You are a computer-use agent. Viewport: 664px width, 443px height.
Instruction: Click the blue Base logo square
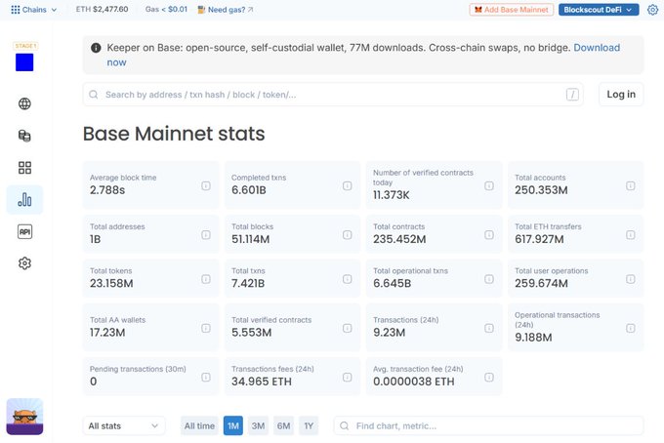coord(24,62)
